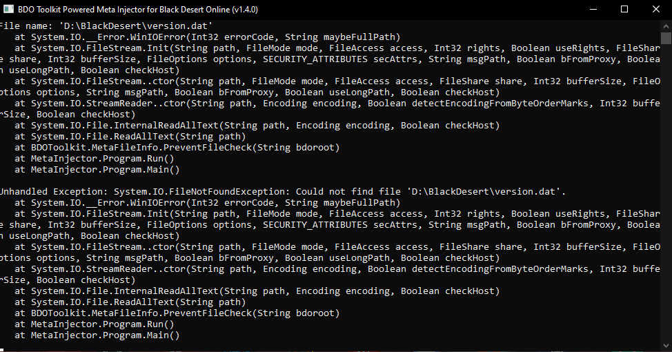
Task: Minimize the Meta Injector console window
Action: click(593, 10)
